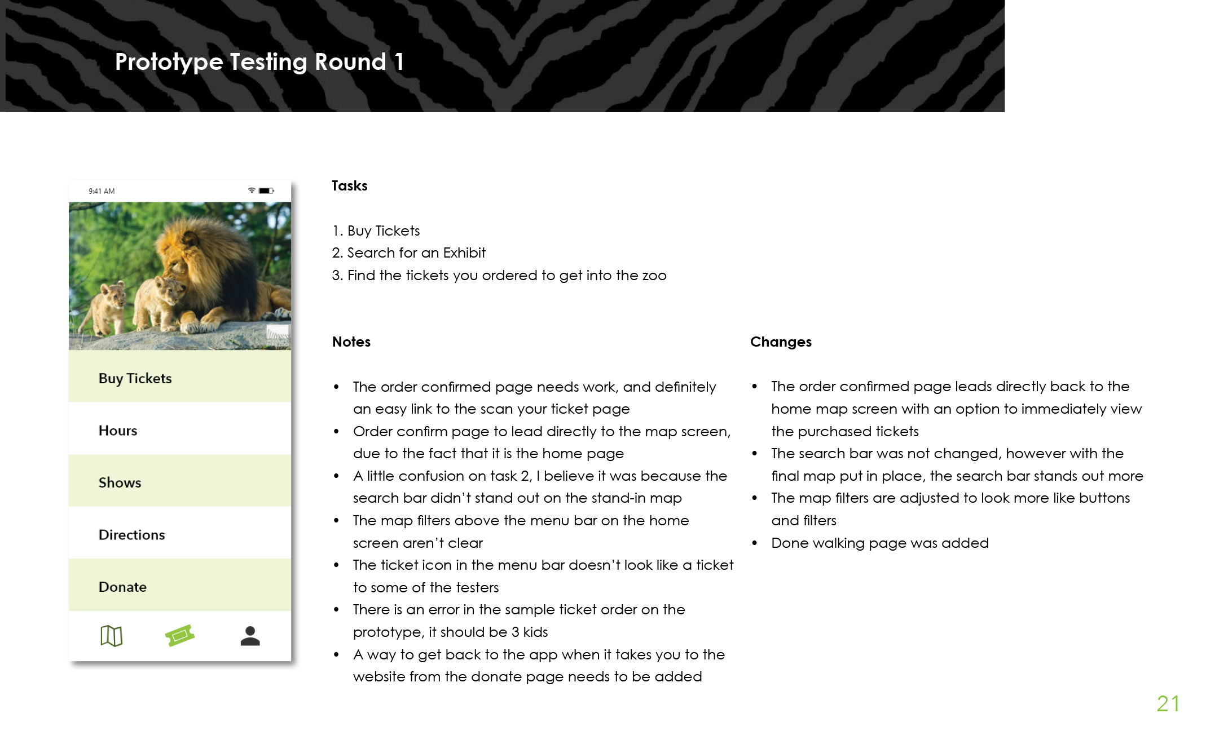Click the Tasks heading

349,185
